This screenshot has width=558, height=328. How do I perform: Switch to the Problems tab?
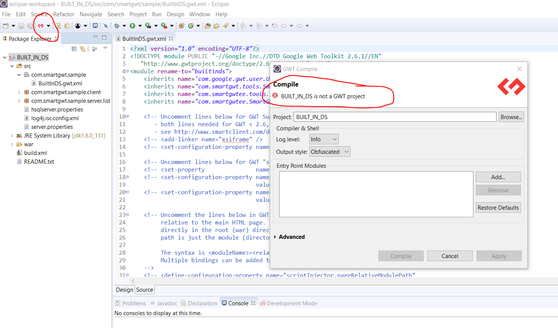[x=131, y=303]
